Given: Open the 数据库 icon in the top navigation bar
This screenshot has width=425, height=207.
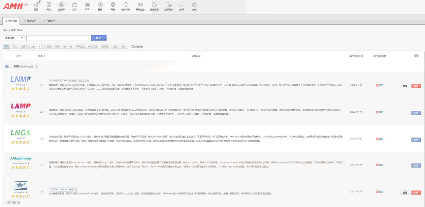Looking at the screenshot, I should click(62, 6).
